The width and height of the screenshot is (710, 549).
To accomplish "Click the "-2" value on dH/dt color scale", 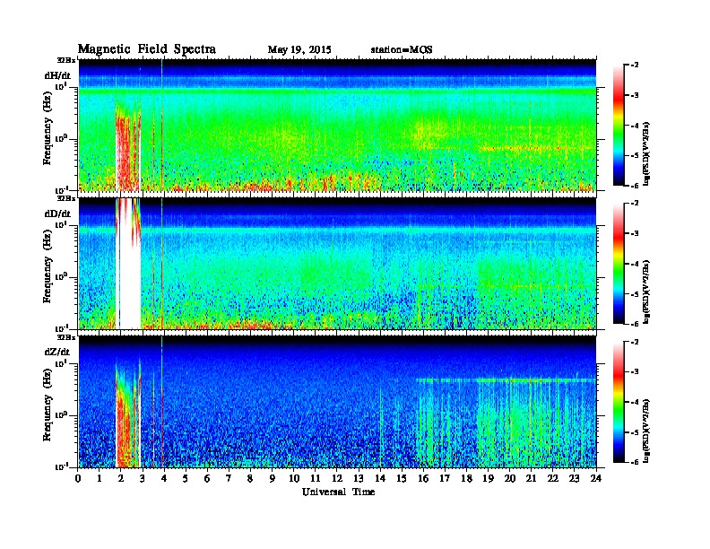I will point(634,65).
